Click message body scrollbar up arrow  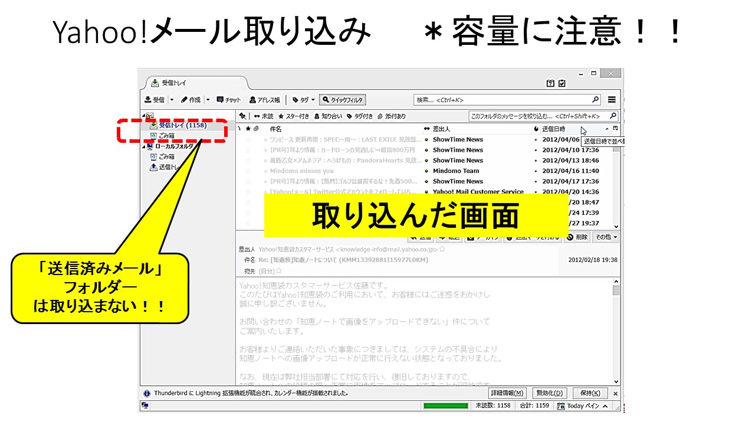[x=616, y=282]
